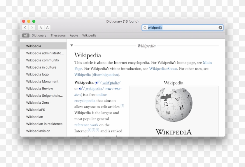Image resolution: width=245 pixels, height=167 pixels.
Task: Select Wikipedia entry in results sidebar
Action: click(x=43, y=46)
